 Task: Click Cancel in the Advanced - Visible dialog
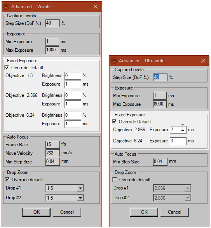pos(67,212)
